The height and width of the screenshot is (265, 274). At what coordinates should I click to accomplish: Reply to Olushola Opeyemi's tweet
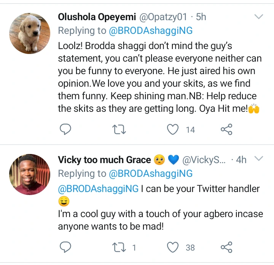(66, 130)
